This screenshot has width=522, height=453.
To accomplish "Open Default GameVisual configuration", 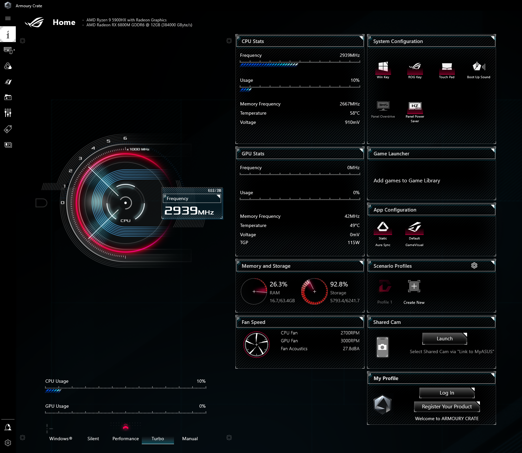I will (414, 234).
